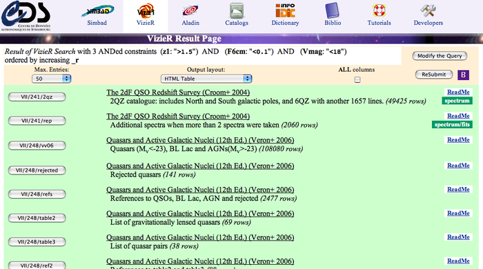Select the VII/241/2qz table button
This screenshot has width=483, height=269.
(x=37, y=97)
